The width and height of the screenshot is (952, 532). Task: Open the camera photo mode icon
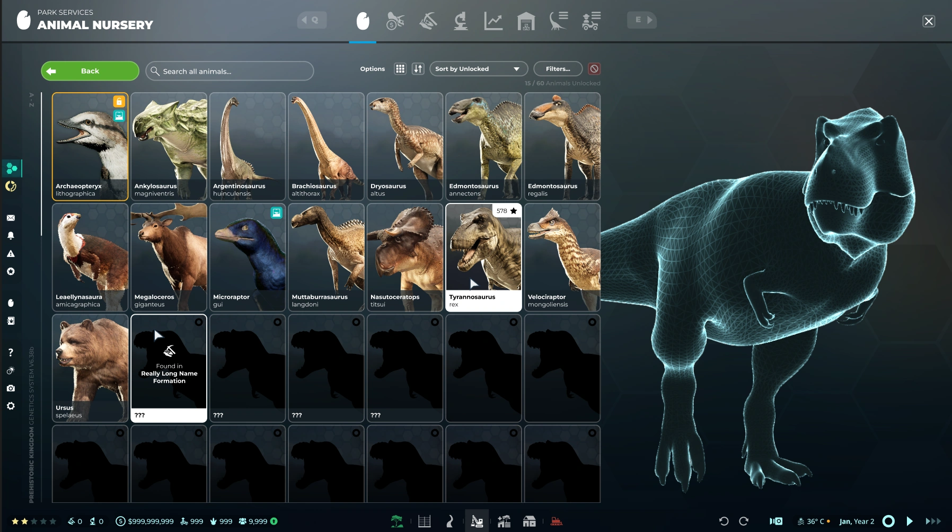tap(11, 388)
